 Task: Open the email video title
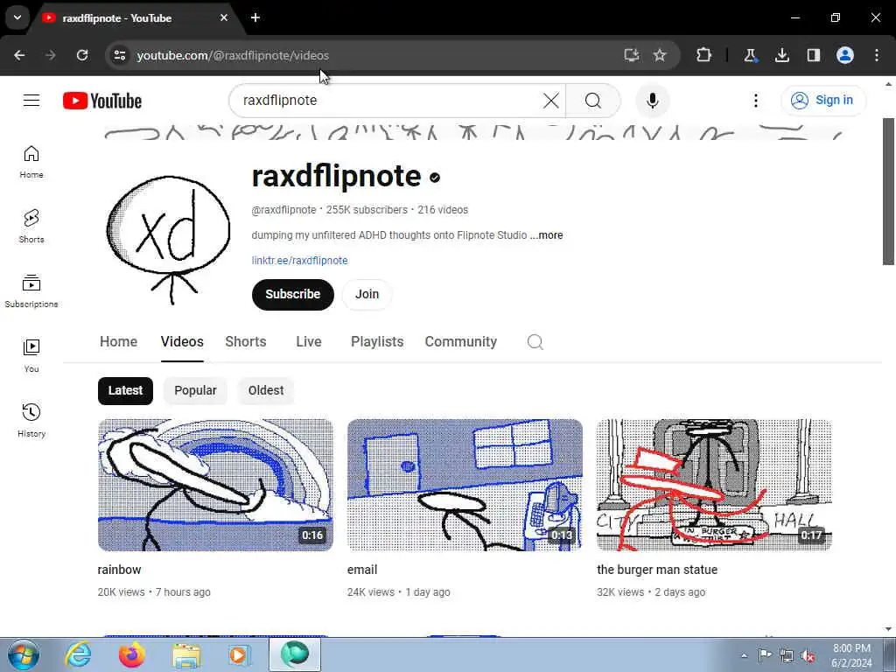[362, 570]
